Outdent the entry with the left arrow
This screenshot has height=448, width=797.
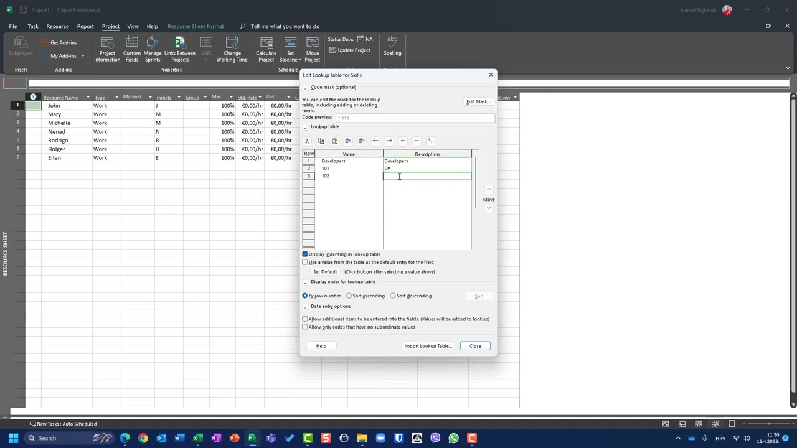pos(375,141)
